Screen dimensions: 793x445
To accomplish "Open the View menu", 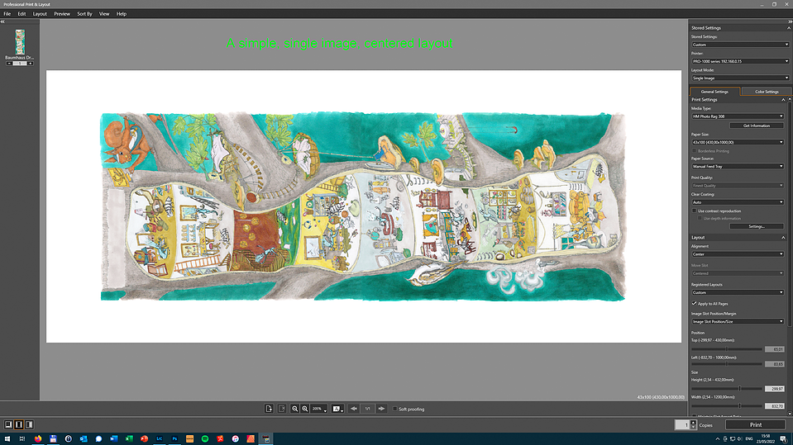I will [104, 14].
